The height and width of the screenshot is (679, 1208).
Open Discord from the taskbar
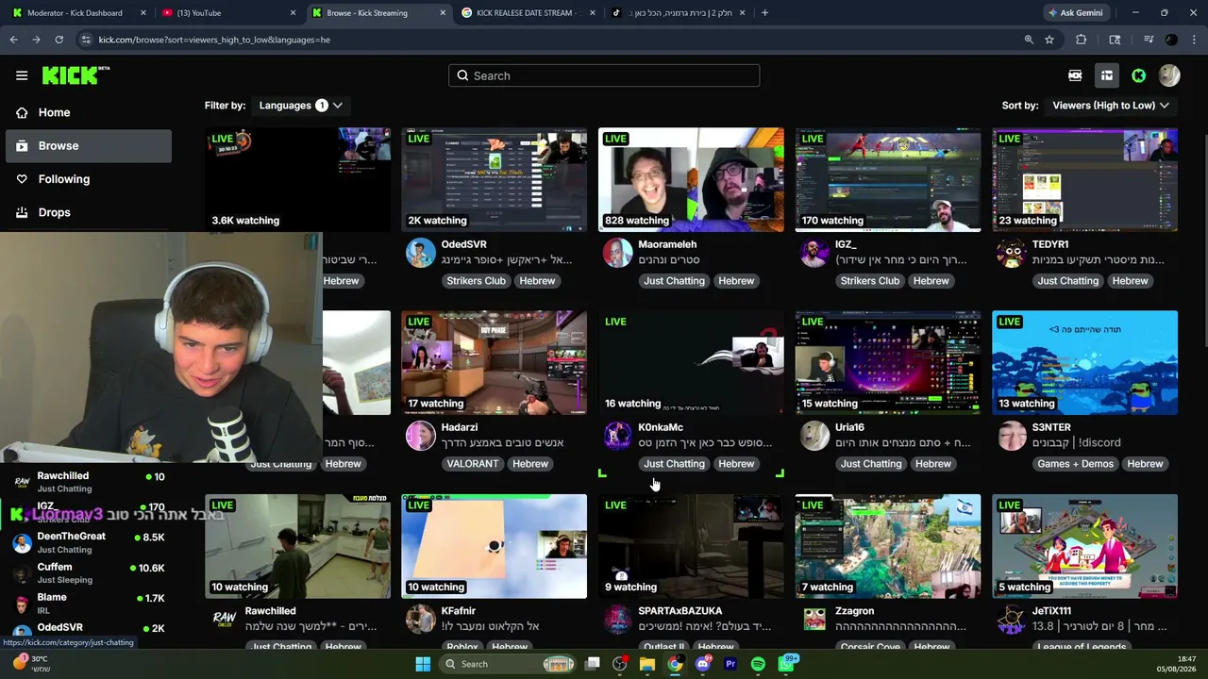click(x=702, y=664)
